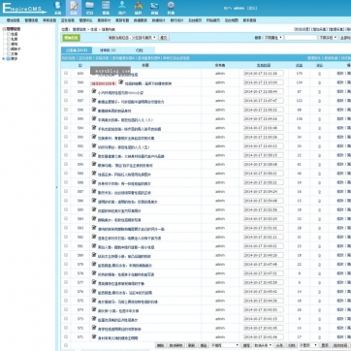Click the admin publisher cell in row 595
The image size is (351, 351).
coord(220,118)
